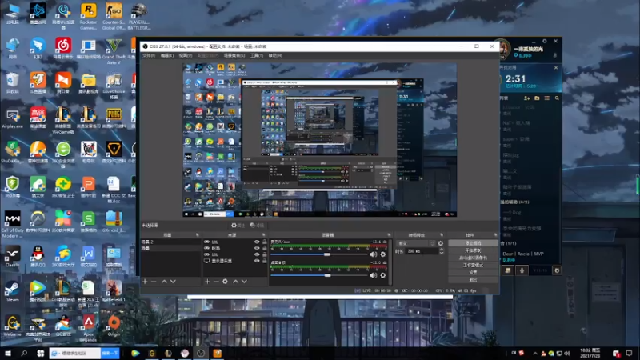The image size is (640, 360).
Task: Remove selected scene with minus icon
Action: tap(154, 282)
